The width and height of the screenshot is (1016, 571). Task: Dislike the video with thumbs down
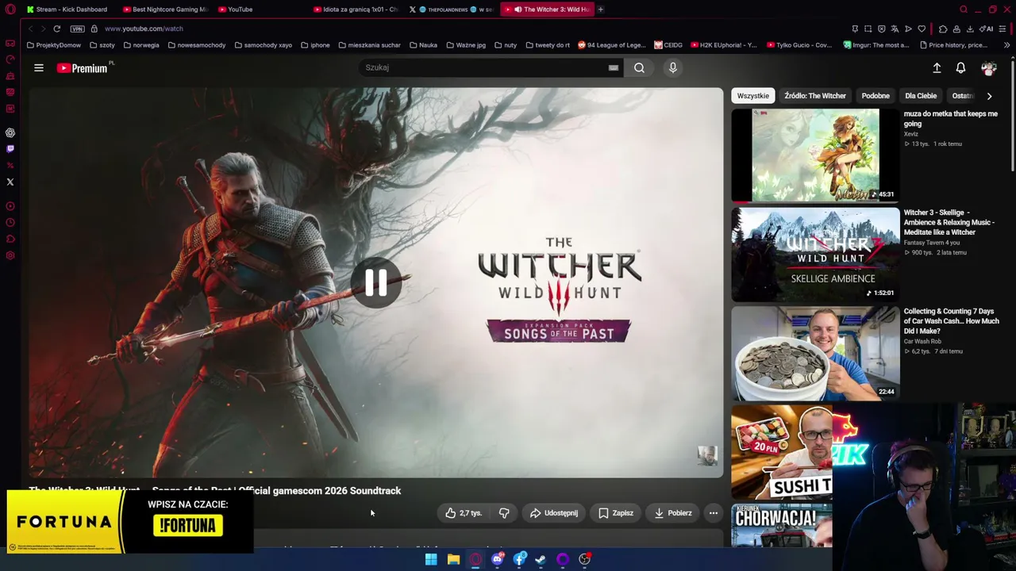coord(504,513)
